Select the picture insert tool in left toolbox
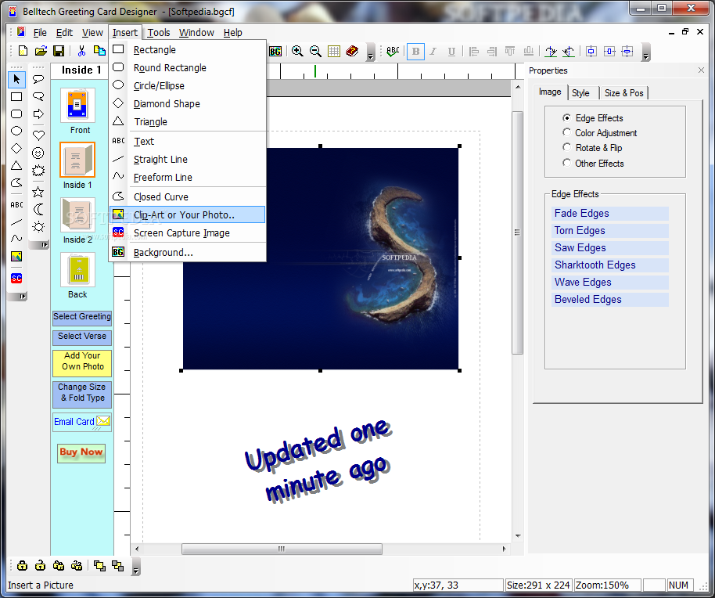This screenshot has width=715, height=598. pyautogui.click(x=16, y=257)
